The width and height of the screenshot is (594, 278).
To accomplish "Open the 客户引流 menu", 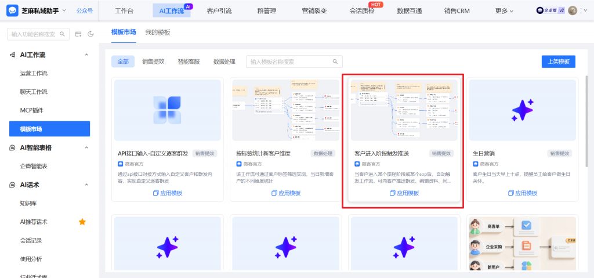I will coord(219,11).
